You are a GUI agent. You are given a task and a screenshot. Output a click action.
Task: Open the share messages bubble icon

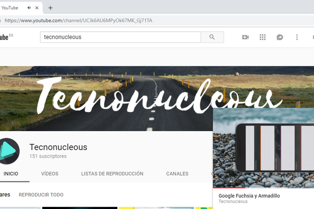280,37
